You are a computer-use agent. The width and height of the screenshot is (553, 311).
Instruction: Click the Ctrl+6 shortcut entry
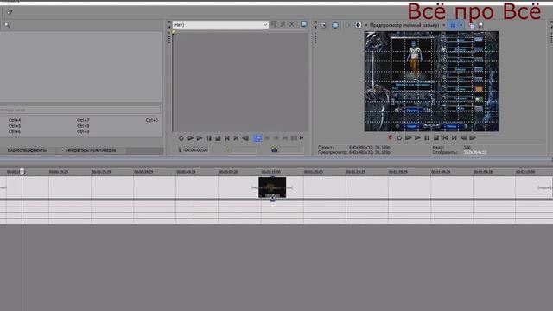pyautogui.click(x=15, y=131)
